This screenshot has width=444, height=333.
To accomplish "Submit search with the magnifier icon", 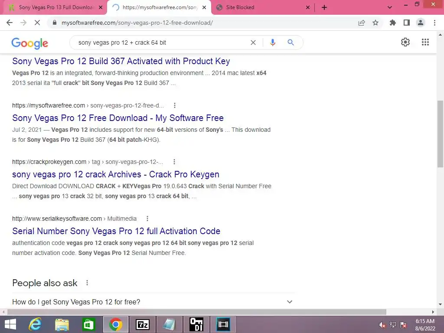I will point(291,42).
